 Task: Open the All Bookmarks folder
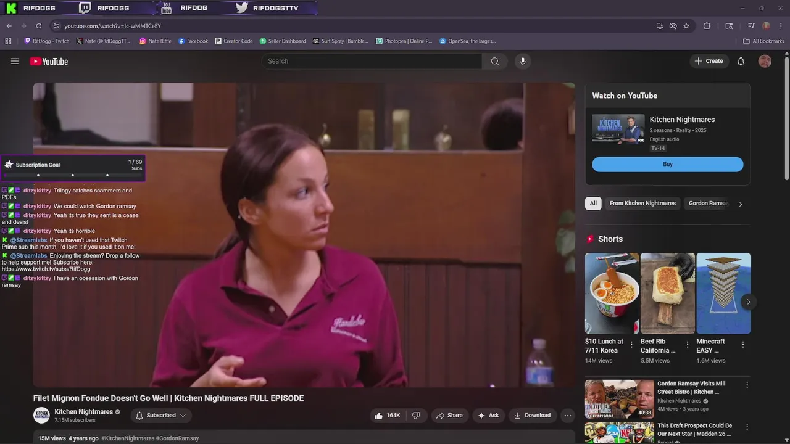(x=763, y=41)
